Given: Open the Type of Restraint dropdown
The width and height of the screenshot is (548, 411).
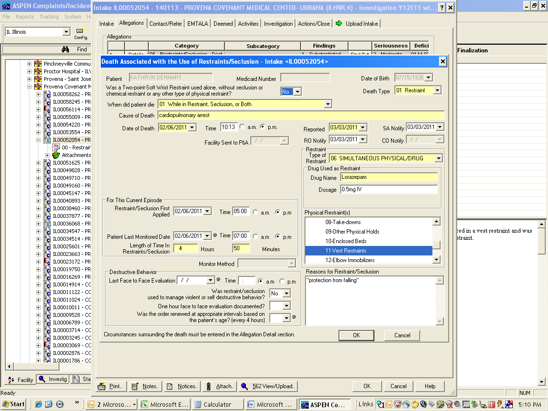Looking at the screenshot, I should pyautogui.click(x=439, y=158).
